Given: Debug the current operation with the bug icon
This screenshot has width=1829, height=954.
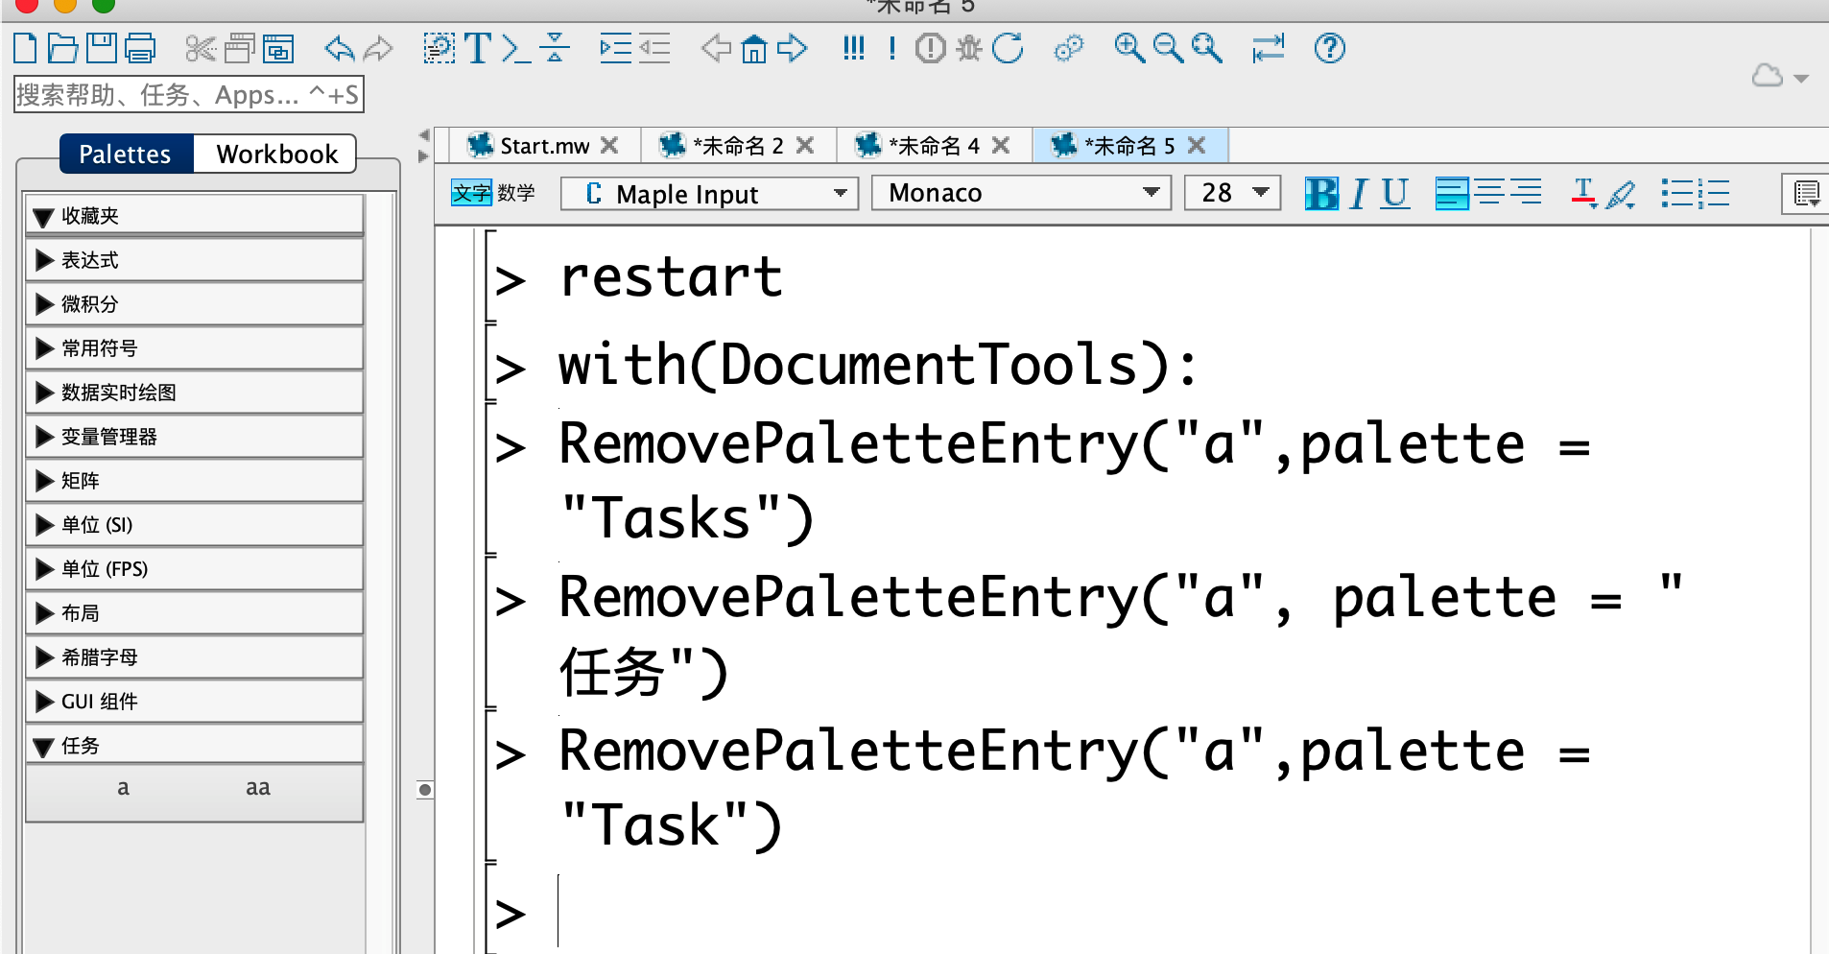Looking at the screenshot, I should [968, 48].
